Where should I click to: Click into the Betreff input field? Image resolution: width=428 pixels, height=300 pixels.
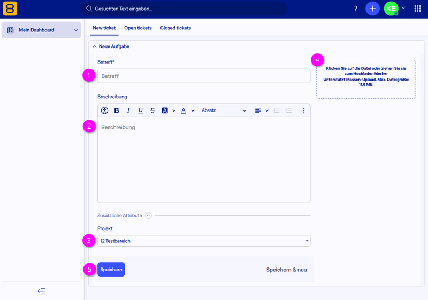204,76
